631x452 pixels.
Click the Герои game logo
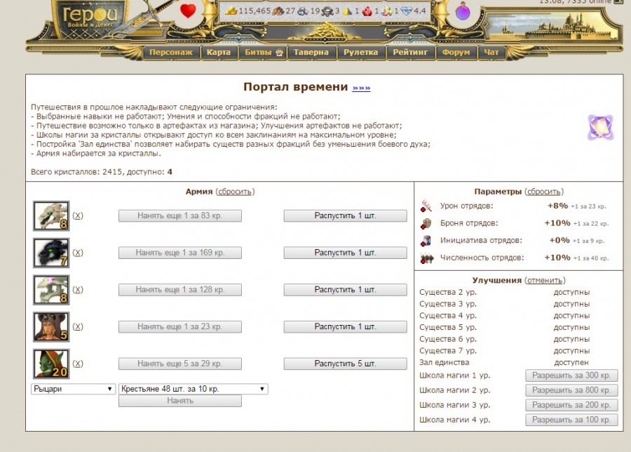[x=91, y=18]
